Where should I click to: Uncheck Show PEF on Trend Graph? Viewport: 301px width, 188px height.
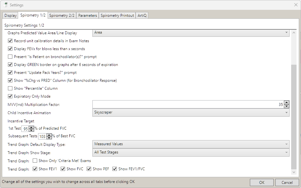[89, 169]
